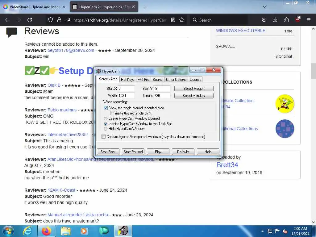Click the Play button in HyperCam
Viewport: 316px width, 237px height.
pyautogui.click(x=158, y=152)
